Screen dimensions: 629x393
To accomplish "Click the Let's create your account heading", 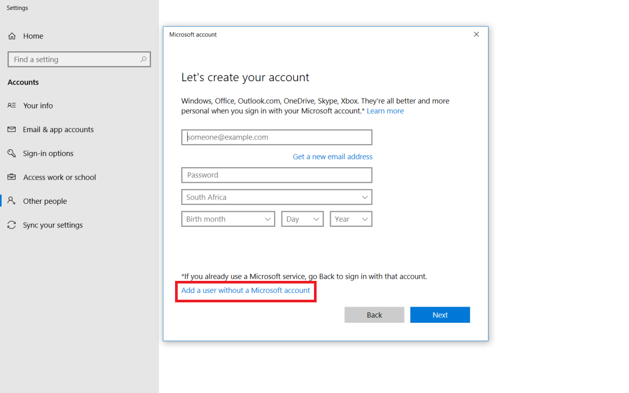I will pos(245,78).
